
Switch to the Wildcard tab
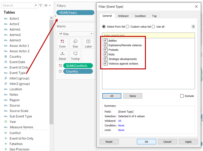(x=124, y=16)
